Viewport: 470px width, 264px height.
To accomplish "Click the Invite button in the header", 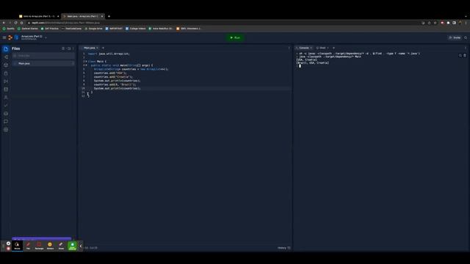I will (455, 37).
